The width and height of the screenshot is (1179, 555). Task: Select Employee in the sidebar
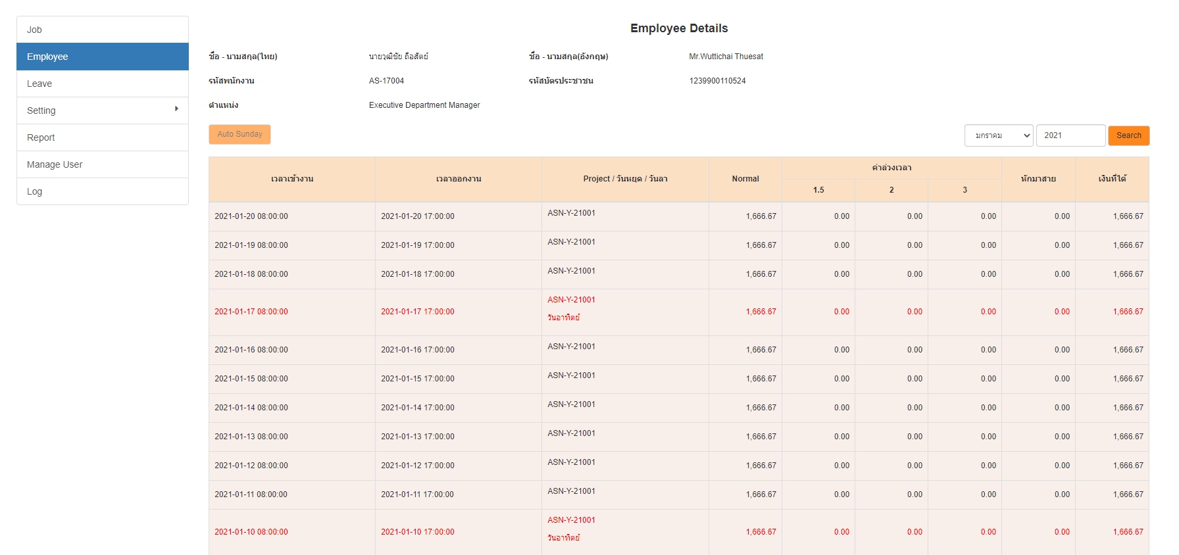(x=103, y=57)
